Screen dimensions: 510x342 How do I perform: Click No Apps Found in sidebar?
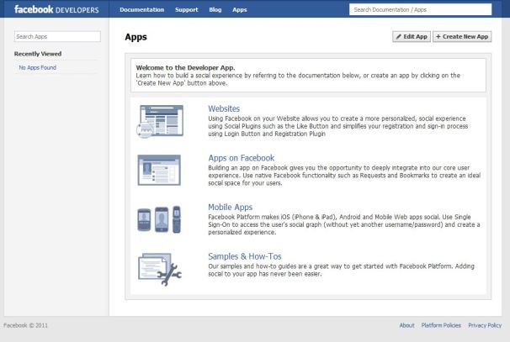pyautogui.click(x=37, y=67)
